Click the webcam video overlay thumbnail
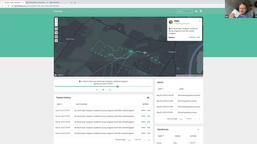The image size is (257, 144). 241,9
